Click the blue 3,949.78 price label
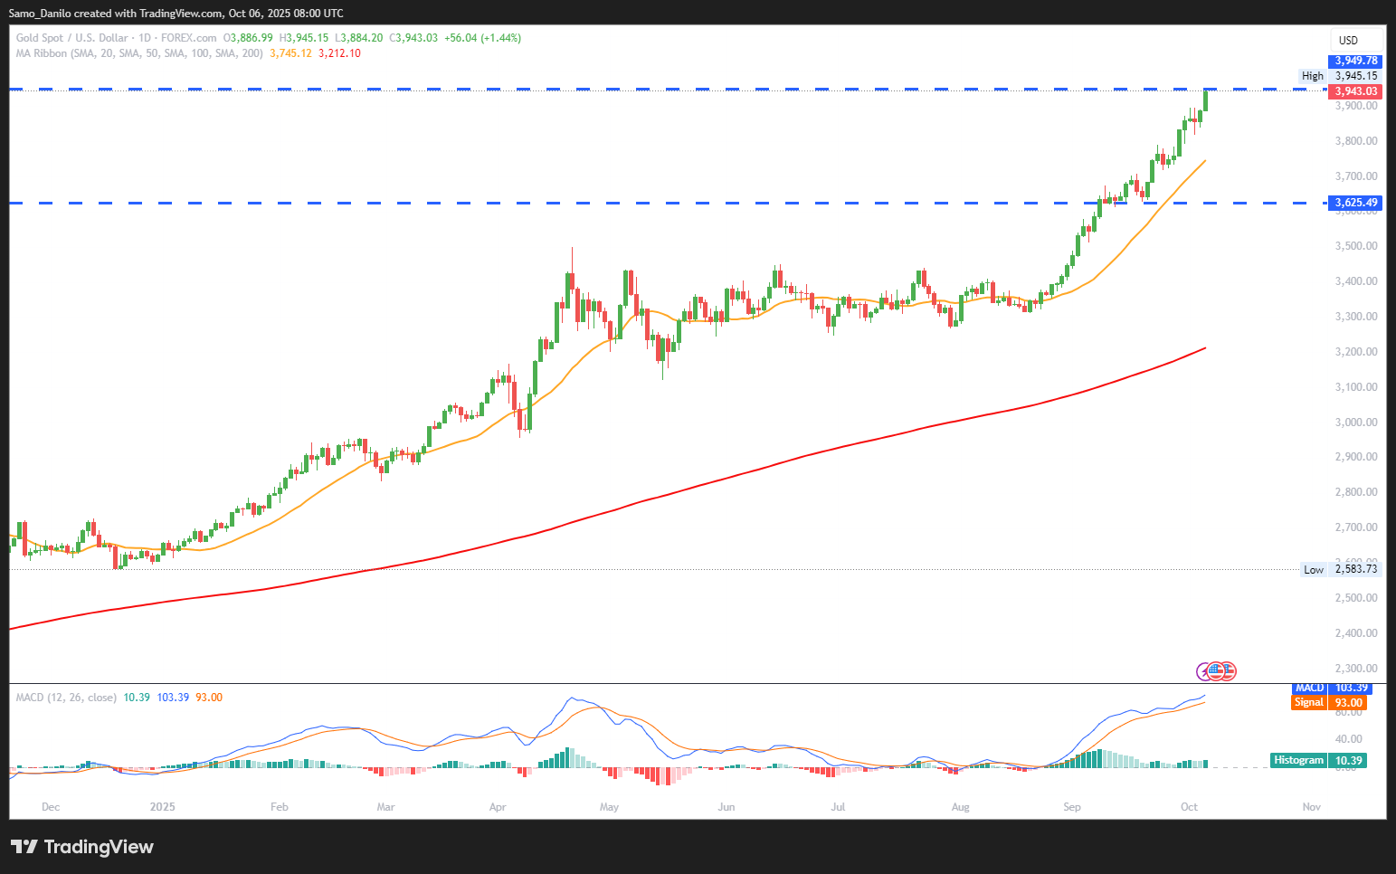Image resolution: width=1396 pixels, height=874 pixels. click(1355, 61)
